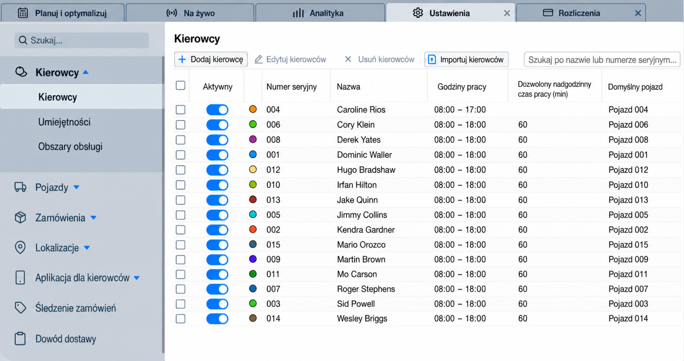
Task: Click the tag icon for Śledzenie zamówień
Action: (20, 308)
